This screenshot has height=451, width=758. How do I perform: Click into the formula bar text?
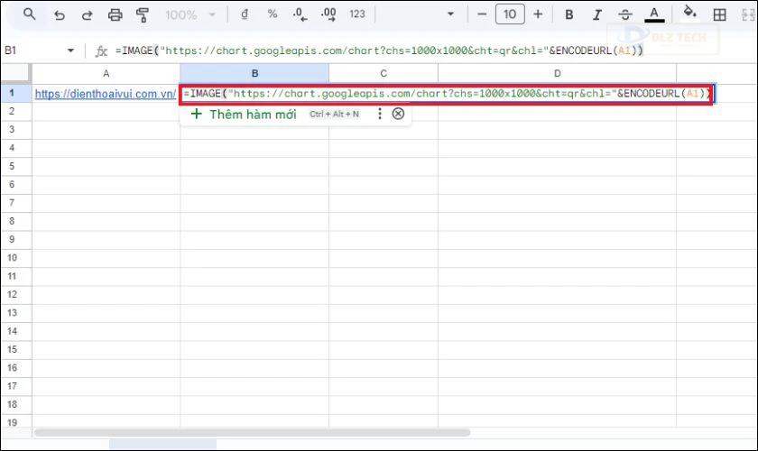pos(380,51)
